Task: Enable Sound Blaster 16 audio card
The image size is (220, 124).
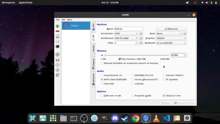Action: [x=102, y=75]
